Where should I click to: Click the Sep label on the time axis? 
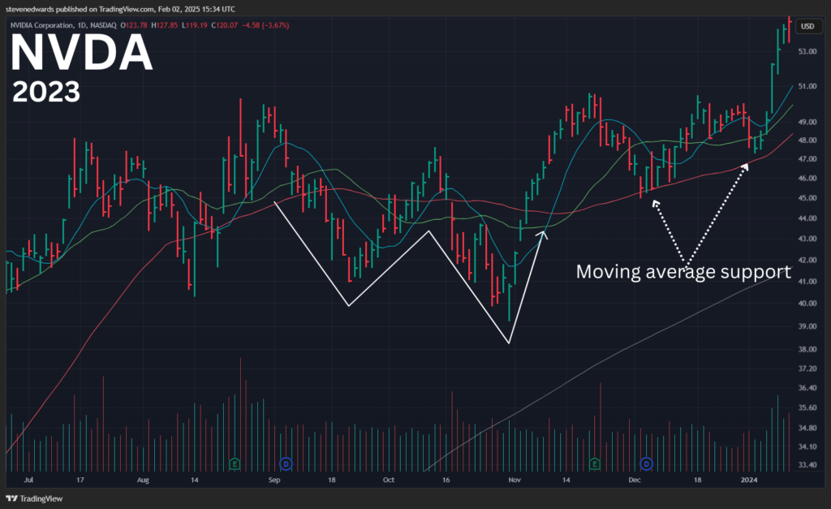pos(274,480)
